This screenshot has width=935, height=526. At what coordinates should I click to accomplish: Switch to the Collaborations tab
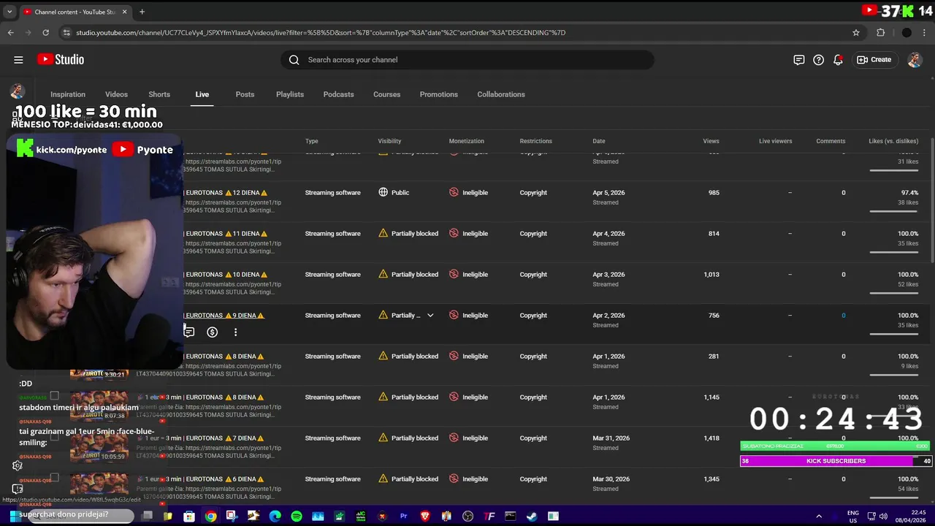point(501,94)
